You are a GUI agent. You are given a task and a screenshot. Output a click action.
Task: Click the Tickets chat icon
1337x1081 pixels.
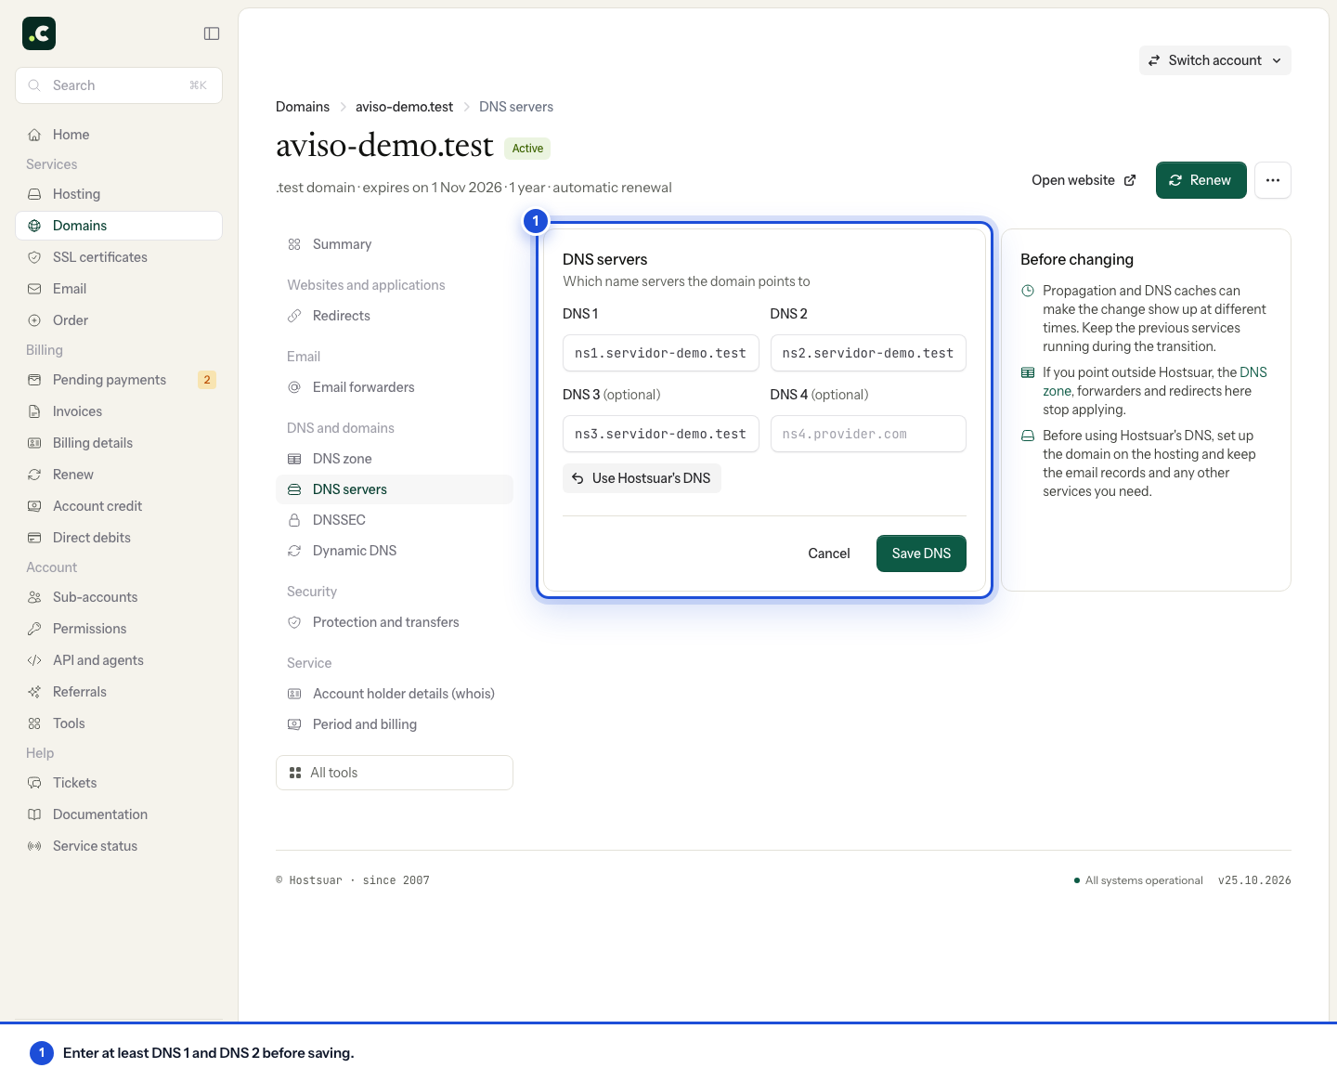(x=34, y=783)
